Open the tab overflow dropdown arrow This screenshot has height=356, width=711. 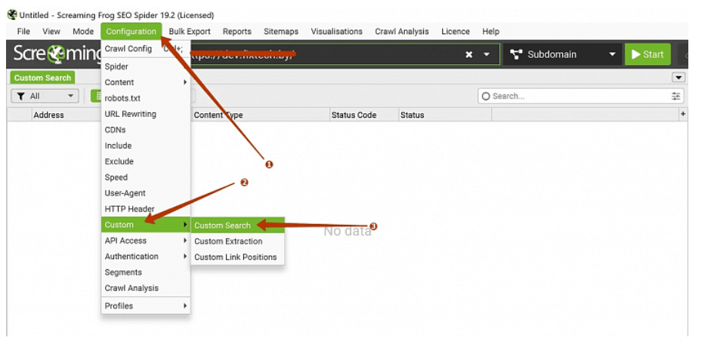point(679,78)
